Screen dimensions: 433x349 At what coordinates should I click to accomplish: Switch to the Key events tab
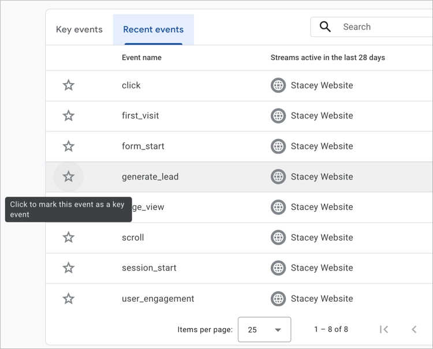point(79,30)
